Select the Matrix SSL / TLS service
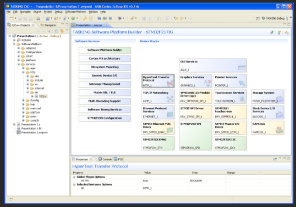This screenshot has width=296, height=207. tap(105, 92)
